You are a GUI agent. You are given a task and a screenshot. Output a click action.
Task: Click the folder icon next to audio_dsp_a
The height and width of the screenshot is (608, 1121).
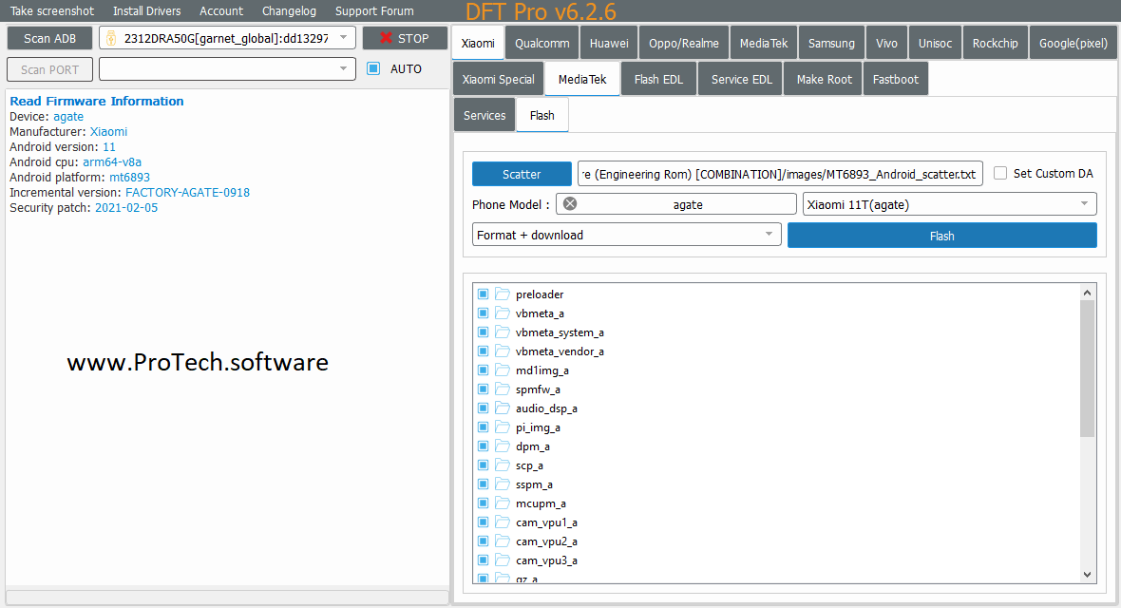pyautogui.click(x=503, y=408)
